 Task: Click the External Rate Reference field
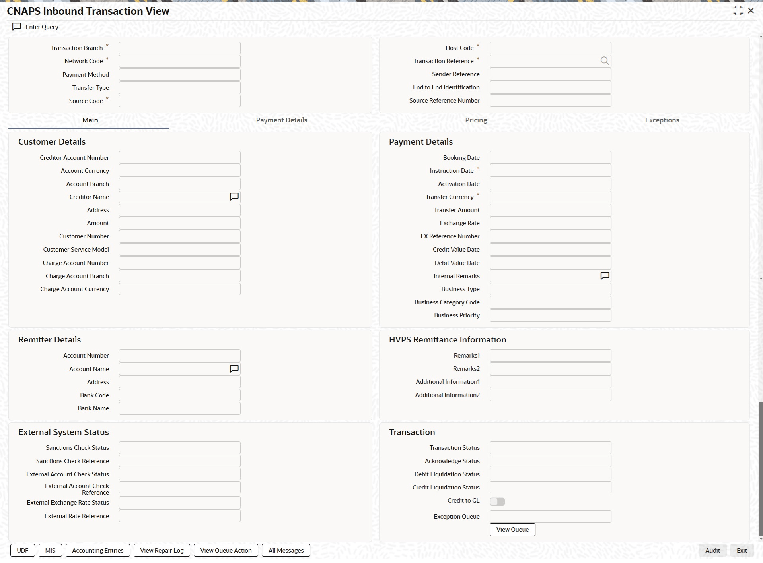click(x=180, y=516)
